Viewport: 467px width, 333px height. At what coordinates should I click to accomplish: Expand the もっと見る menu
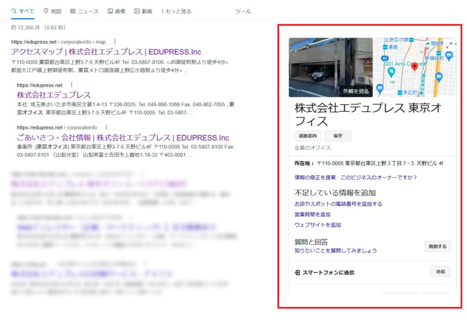[176, 11]
